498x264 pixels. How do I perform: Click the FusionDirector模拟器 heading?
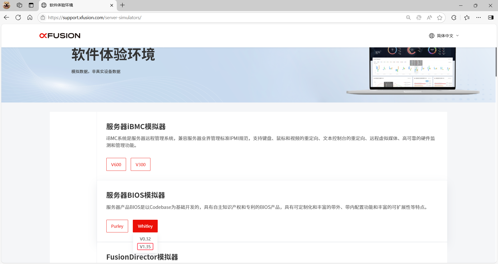point(142,257)
